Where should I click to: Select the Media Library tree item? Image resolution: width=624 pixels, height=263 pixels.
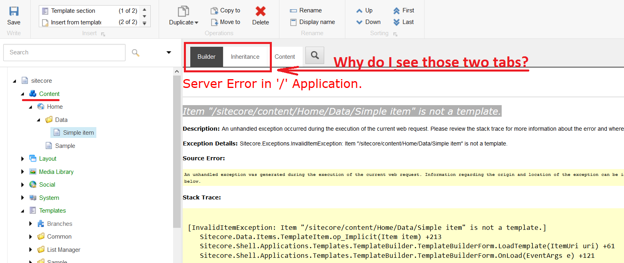56,172
